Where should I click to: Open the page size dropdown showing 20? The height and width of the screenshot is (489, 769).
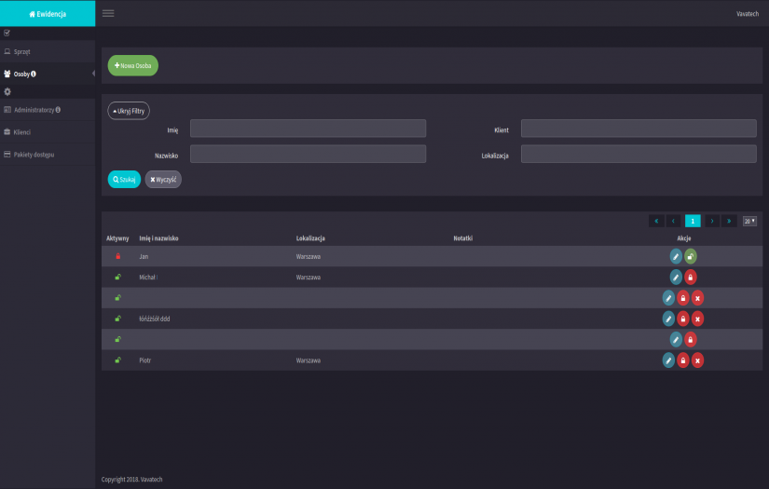click(749, 221)
